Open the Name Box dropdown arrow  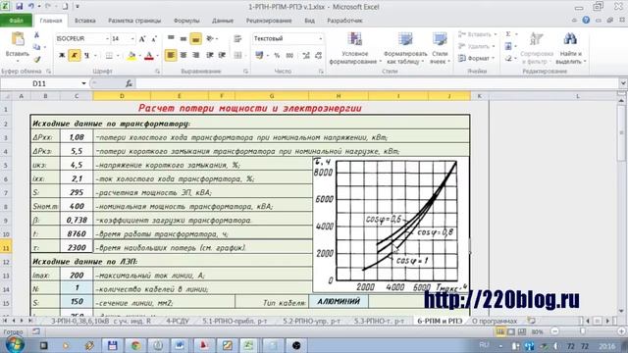83,83
